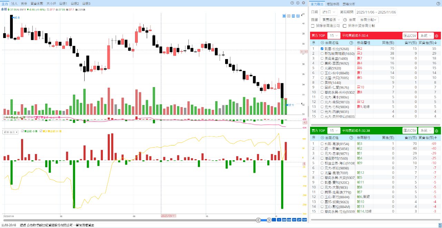The image size is (442, 228).
Task: Click left arrow of timeline range slider
Action: point(259,220)
